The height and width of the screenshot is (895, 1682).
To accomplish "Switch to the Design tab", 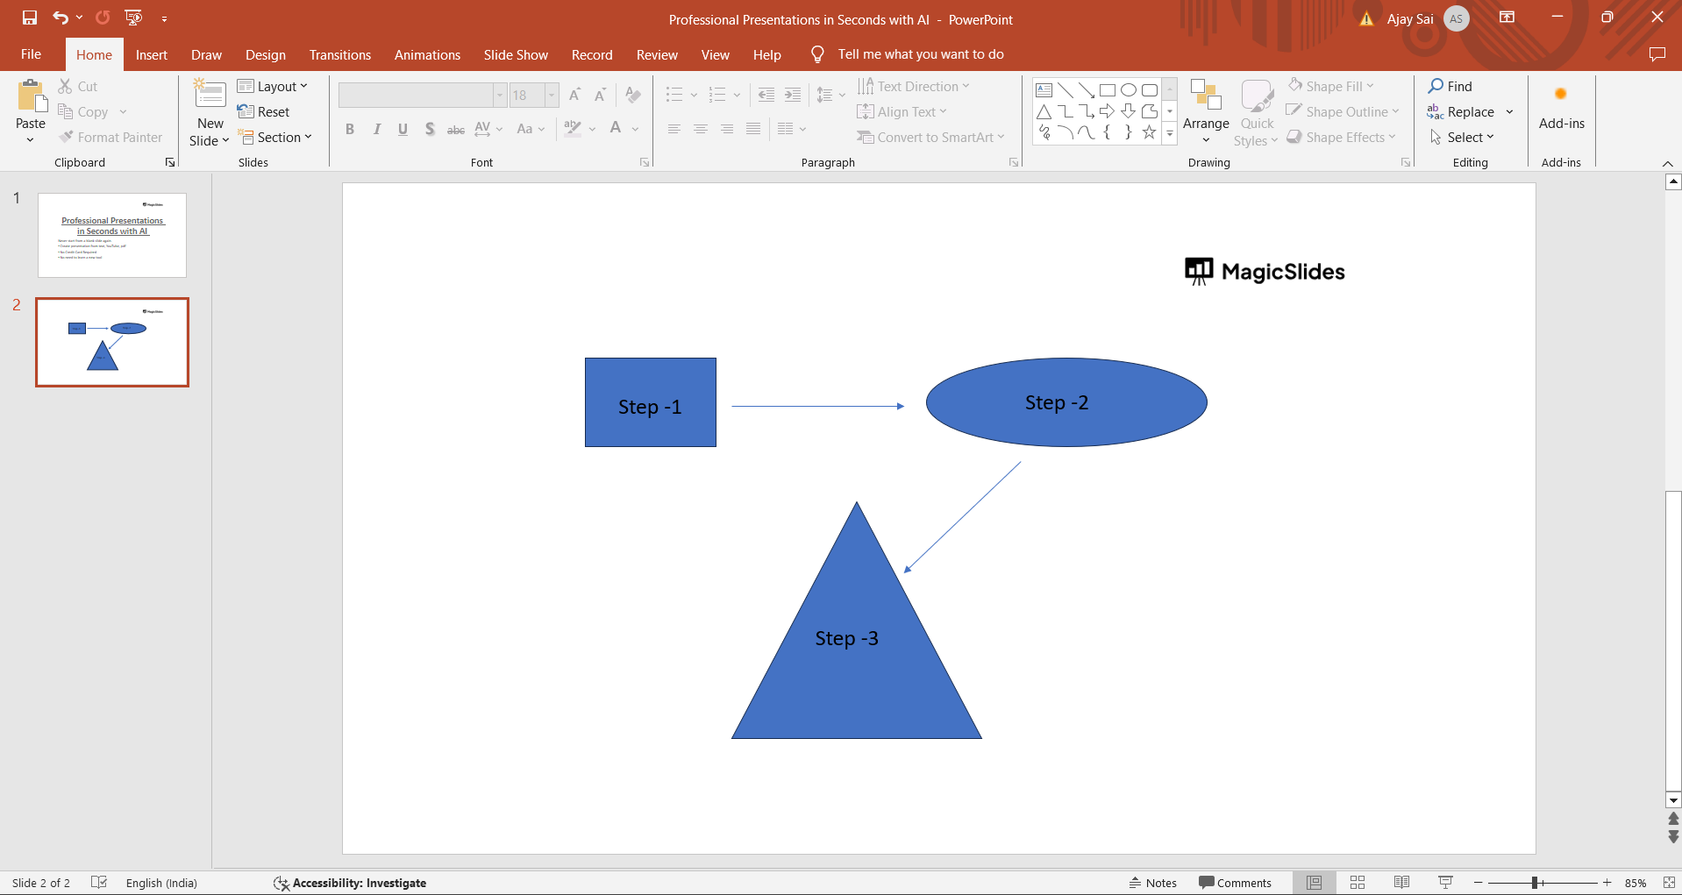I will pos(266,54).
